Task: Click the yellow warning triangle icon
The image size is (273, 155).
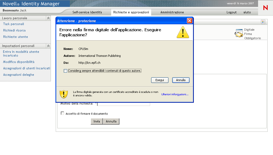Action: 183,32
